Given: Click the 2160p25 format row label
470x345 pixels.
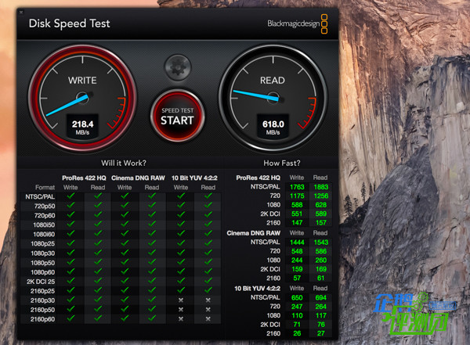Looking at the screenshot, I should pos(42,291).
